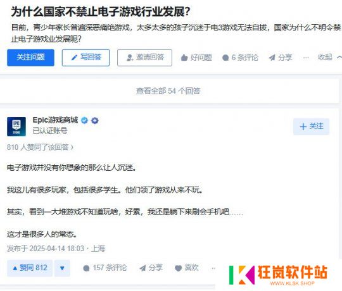This screenshot has height=291, width=342.
Task: Click the 邀请回答 button
Action: point(144,58)
